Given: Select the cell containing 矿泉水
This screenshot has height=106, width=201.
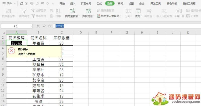Looking at the screenshot, I should pyautogui.click(x=38, y=75).
